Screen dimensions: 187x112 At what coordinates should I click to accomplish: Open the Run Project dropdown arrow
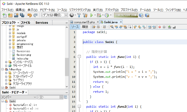(x=95, y=15)
